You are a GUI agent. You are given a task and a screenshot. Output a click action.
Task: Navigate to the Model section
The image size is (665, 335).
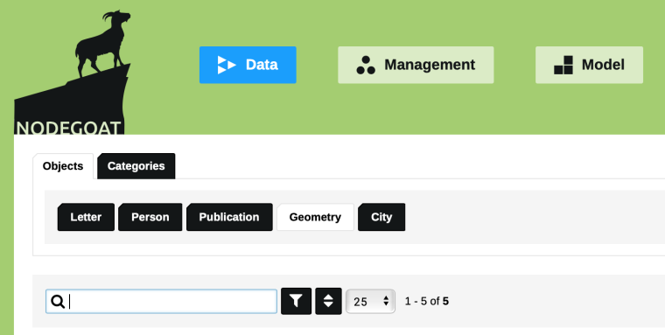click(x=589, y=65)
